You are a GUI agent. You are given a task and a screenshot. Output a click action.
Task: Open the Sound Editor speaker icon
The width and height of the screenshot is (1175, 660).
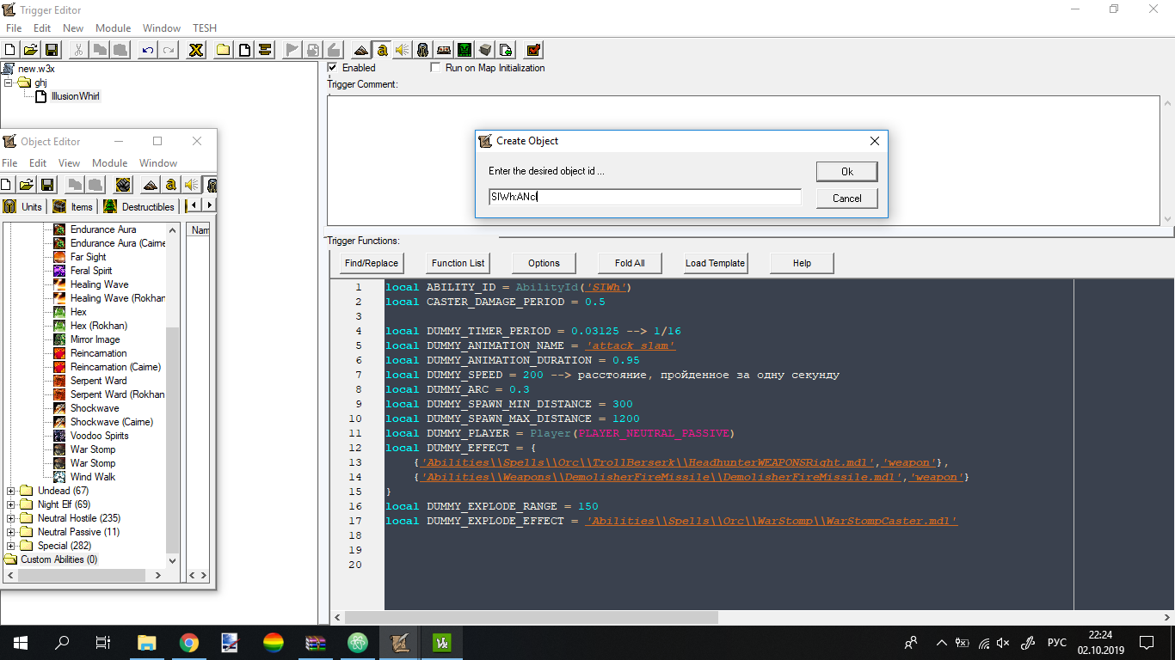click(402, 50)
